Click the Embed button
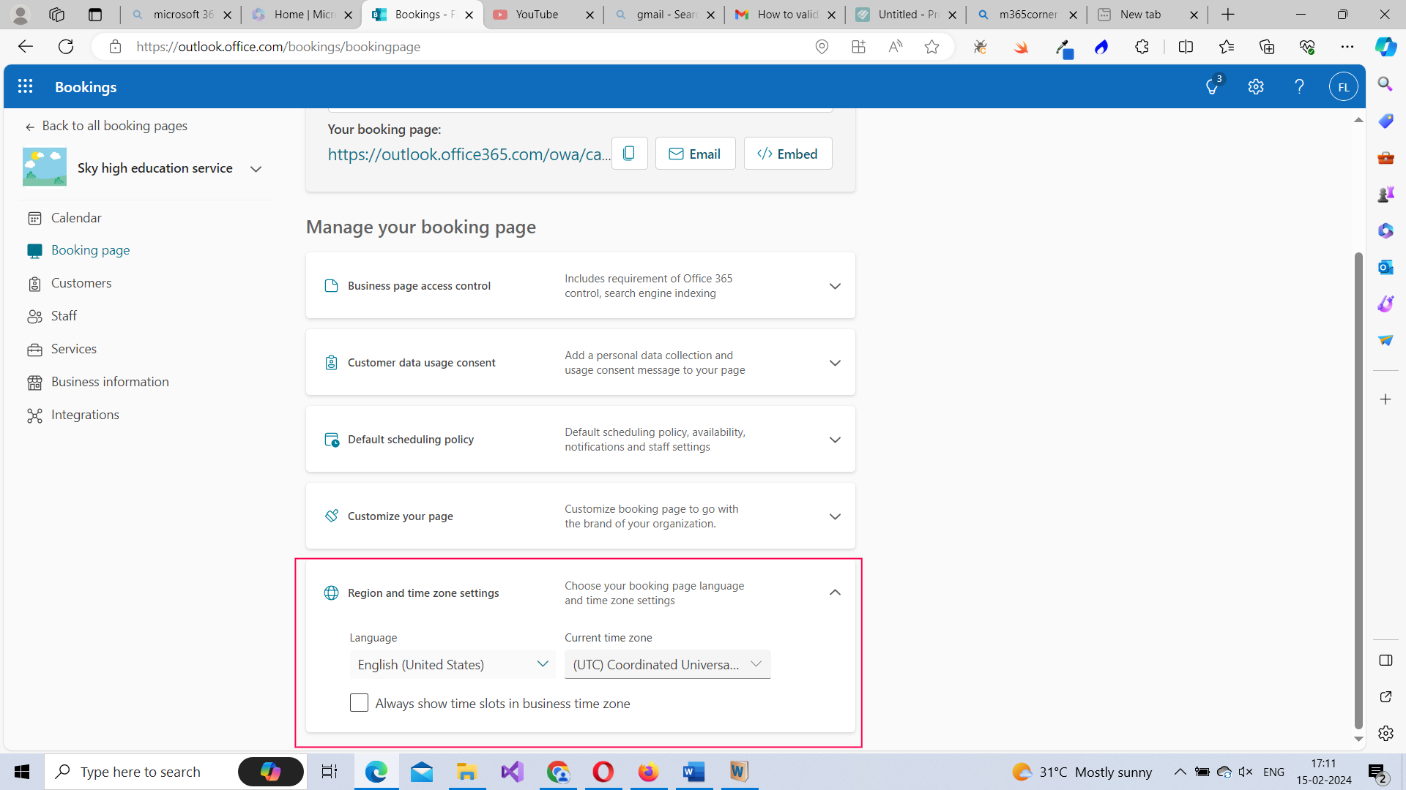 click(x=787, y=154)
